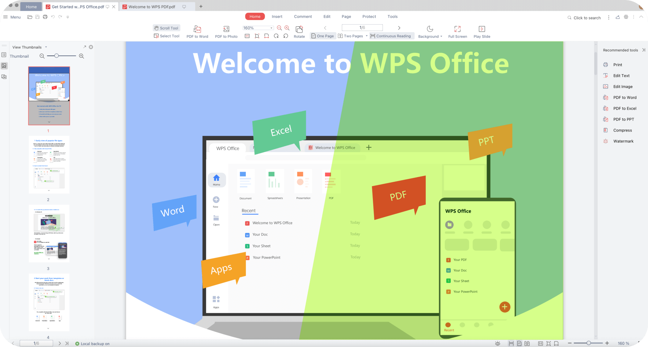Screen dimensions: 648x347
Task: Open the Comment ribbon tab
Action: pyautogui.click(x=303, y=17)
